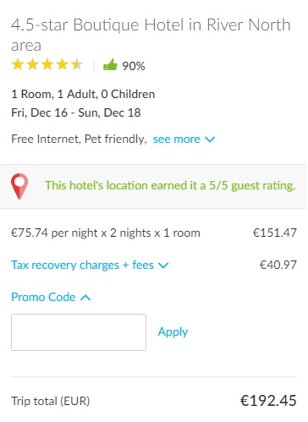The width and height of the screenshot is (308, 422).
Task: Click the up chevron beside Promo Code
Action: coord(85,298)
